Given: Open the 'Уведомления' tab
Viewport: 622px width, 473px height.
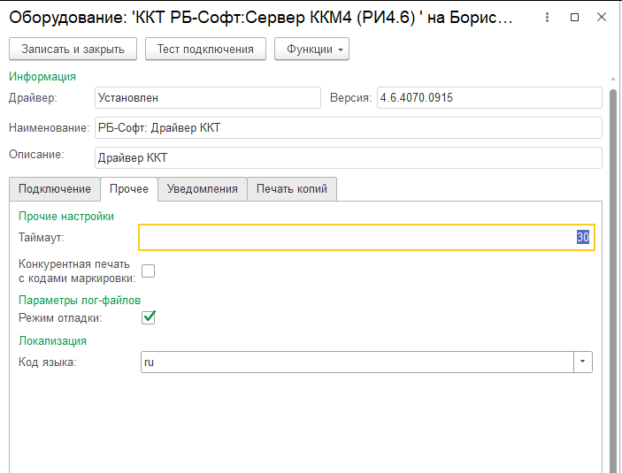Looking at the screenshot, I should coord(203,188).
